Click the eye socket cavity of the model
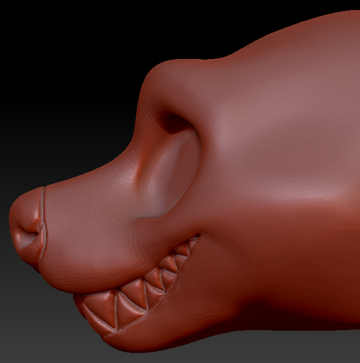 point(171,165)
